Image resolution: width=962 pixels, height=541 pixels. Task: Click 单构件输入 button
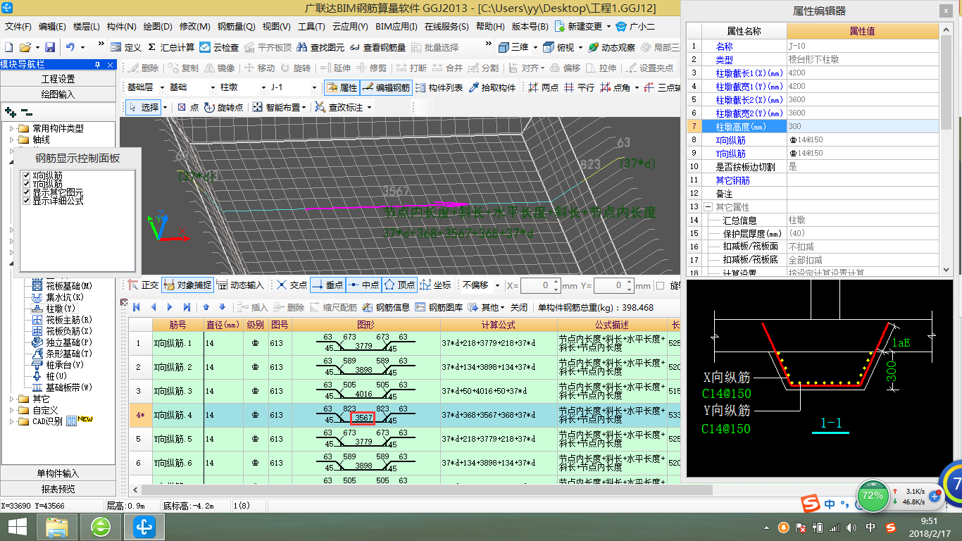click(58, 473)
